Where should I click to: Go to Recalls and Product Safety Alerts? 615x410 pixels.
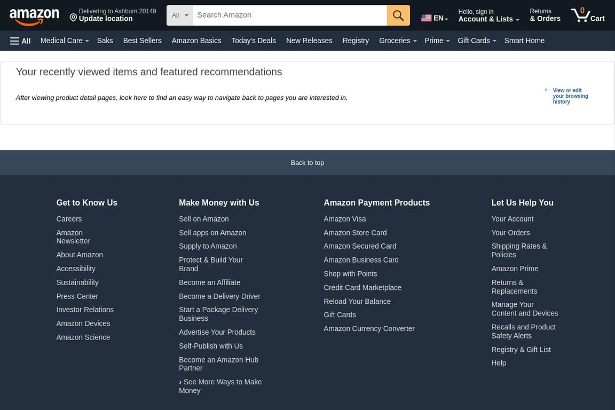click(523, 332)
